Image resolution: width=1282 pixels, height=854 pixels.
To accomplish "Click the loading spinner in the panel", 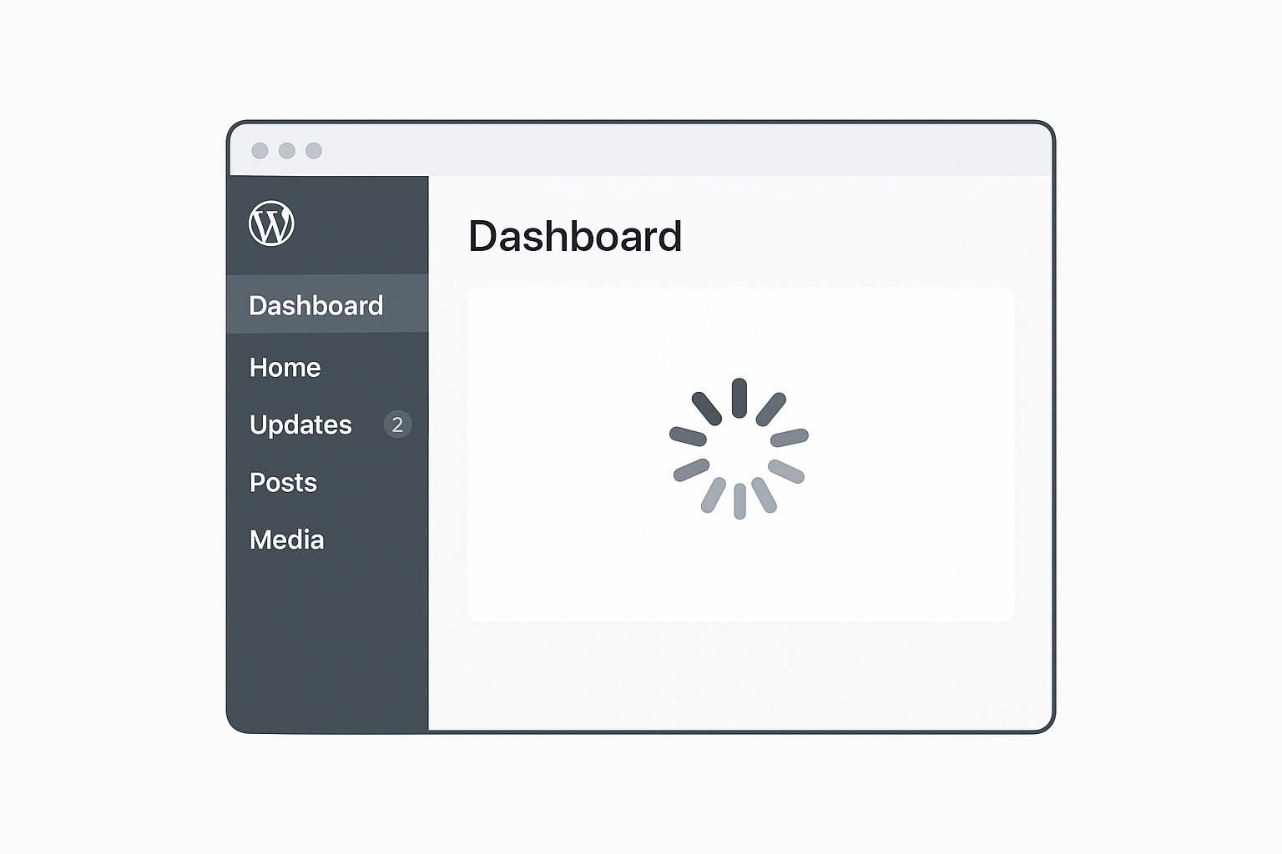I will pos(739,449).
